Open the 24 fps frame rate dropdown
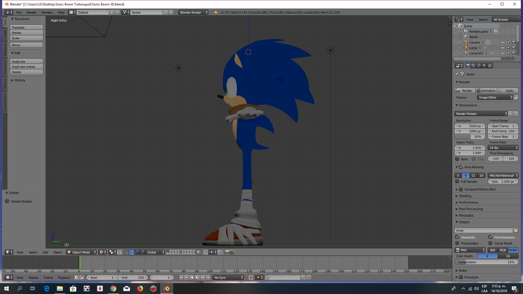The image size is (523, 294). [x=503, y=148]
